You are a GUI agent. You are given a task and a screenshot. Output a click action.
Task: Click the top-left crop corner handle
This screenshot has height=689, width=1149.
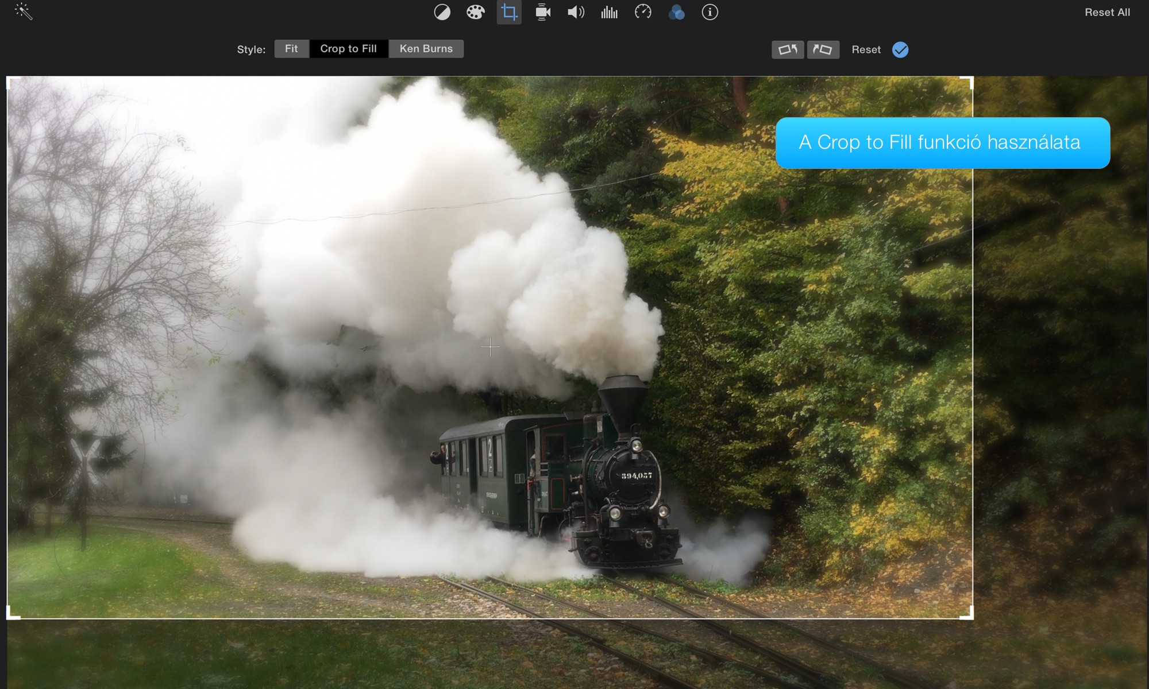12,82
